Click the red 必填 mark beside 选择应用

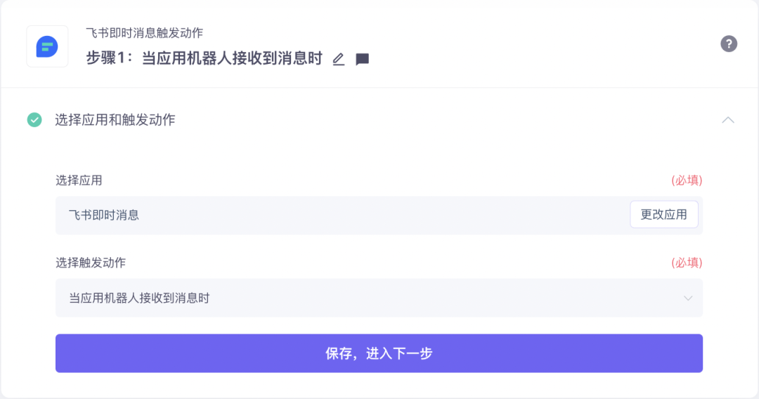[x=687, y=181]
